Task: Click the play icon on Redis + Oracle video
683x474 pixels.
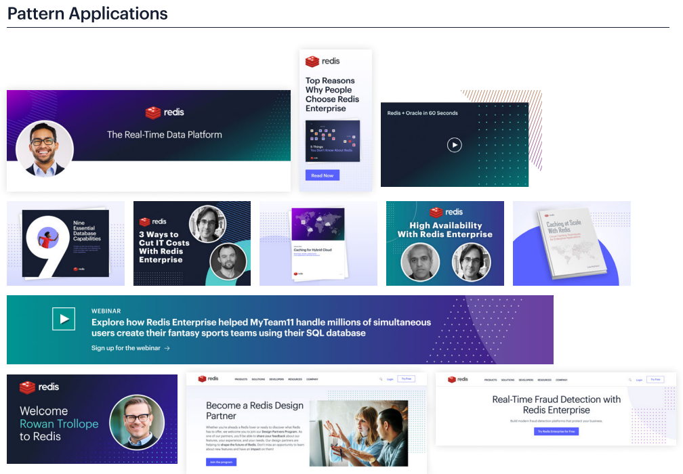Action: [454, 145]
